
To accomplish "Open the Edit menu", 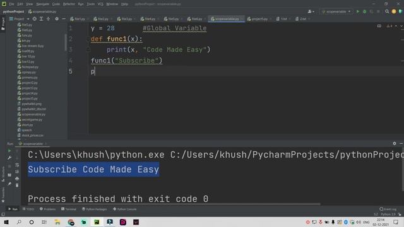I will click(x=20, y=4).
